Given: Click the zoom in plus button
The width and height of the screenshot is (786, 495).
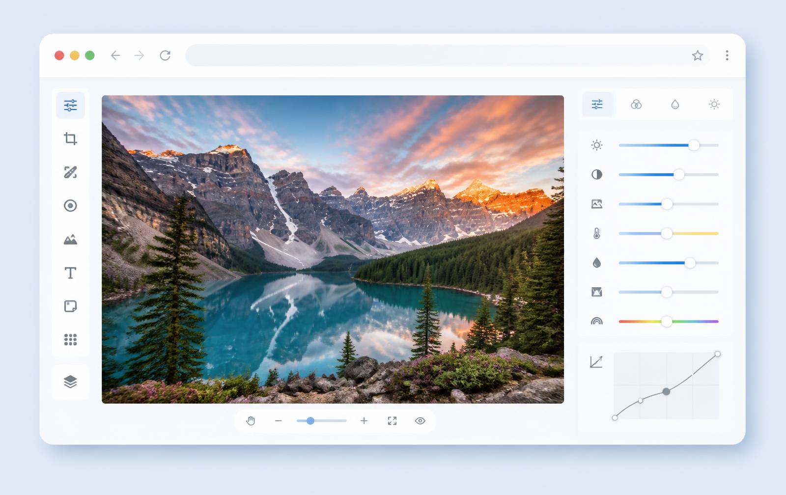Looking at the screenshot, I should point(364,421).
